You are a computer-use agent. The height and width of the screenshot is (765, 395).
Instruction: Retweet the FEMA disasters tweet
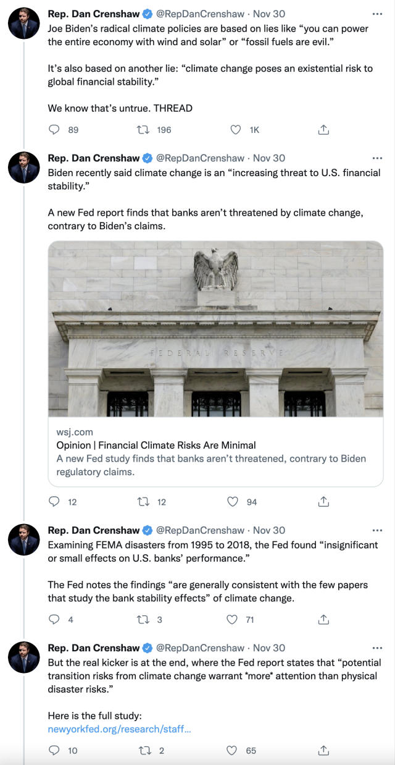tap(143, 619)
